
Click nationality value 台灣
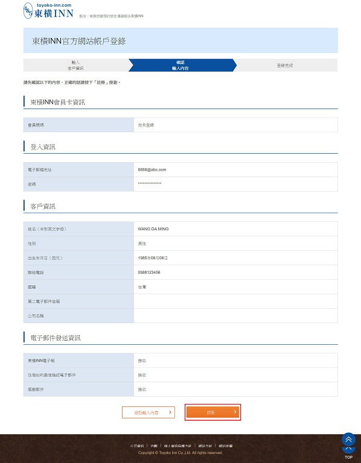click(x=142, y=287)
